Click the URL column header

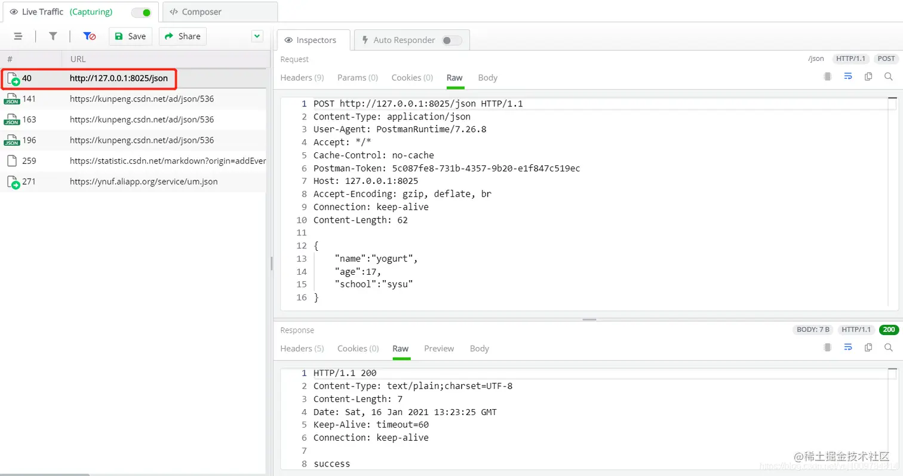[164, 59]
